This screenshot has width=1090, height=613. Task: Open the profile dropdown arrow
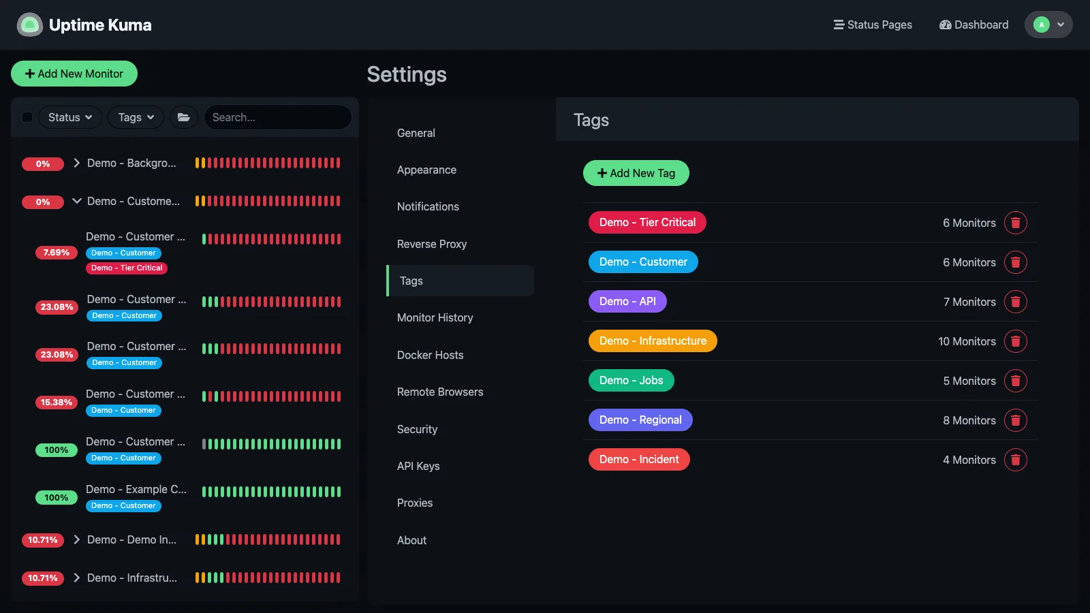click(x=1061, y=25)
